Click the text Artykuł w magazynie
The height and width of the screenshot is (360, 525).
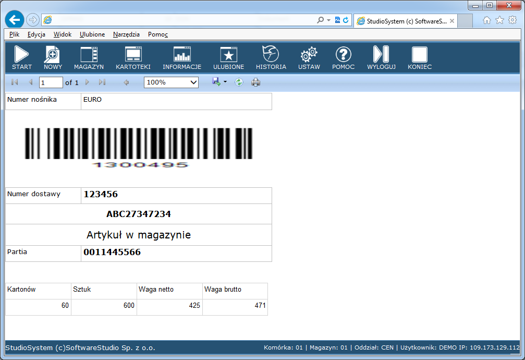tap(139, 235)
